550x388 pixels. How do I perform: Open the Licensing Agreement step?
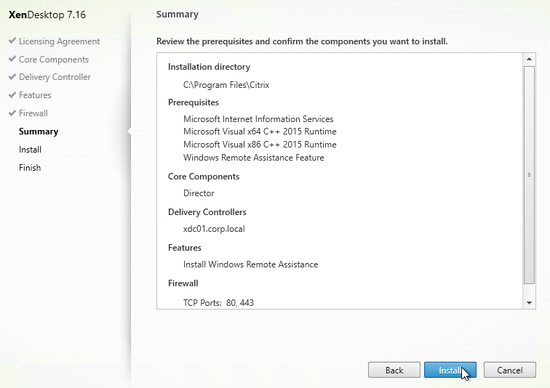59,41
